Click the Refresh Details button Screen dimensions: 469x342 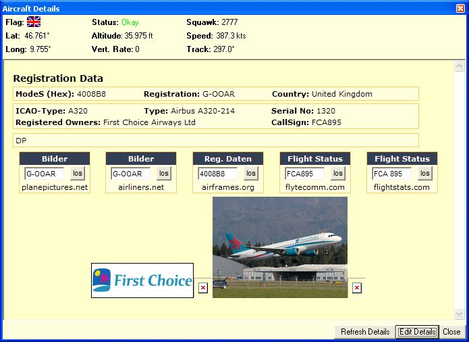(x=365, y=332)
